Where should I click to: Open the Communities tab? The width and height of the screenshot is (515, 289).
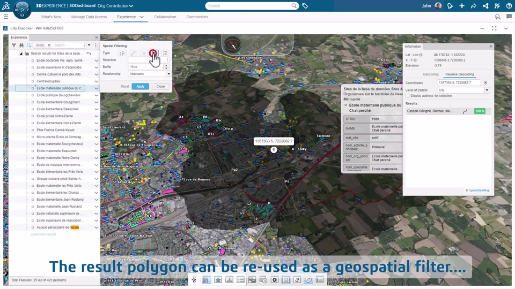click(x=197, y=17)
